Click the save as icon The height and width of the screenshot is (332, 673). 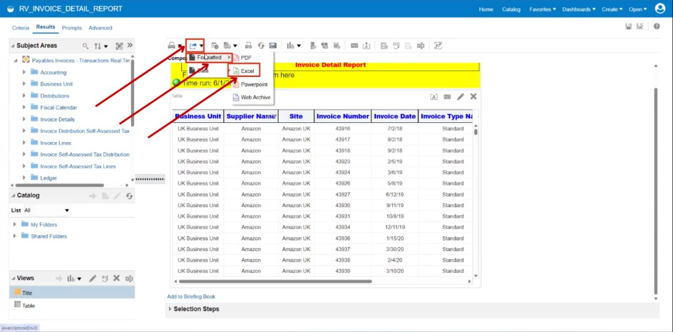point(639,27)
